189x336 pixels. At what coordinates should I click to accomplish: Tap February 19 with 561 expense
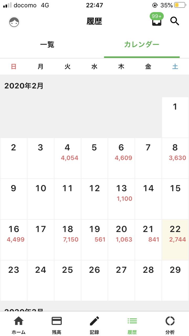pyautogui.click(x=94, y=239)
